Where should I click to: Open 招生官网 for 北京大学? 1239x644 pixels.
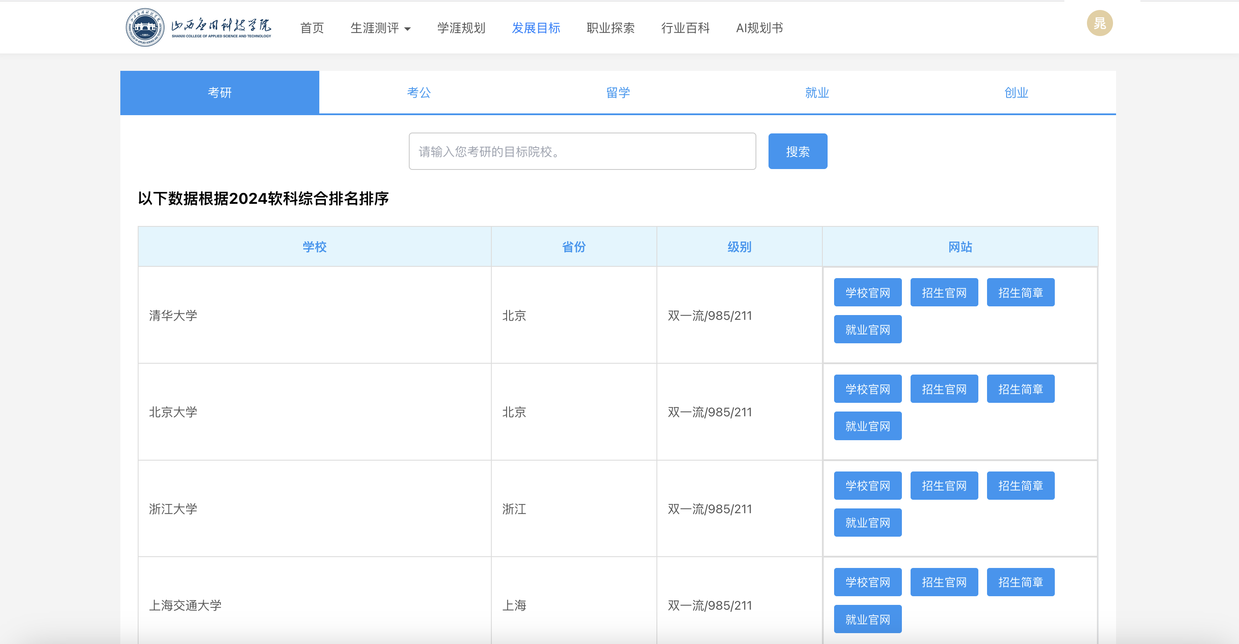[944, 389]
